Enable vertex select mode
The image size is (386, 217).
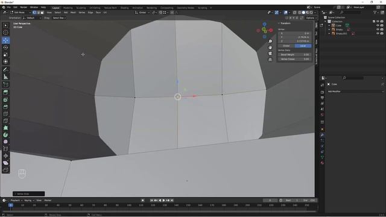click(x=34, y=12)
